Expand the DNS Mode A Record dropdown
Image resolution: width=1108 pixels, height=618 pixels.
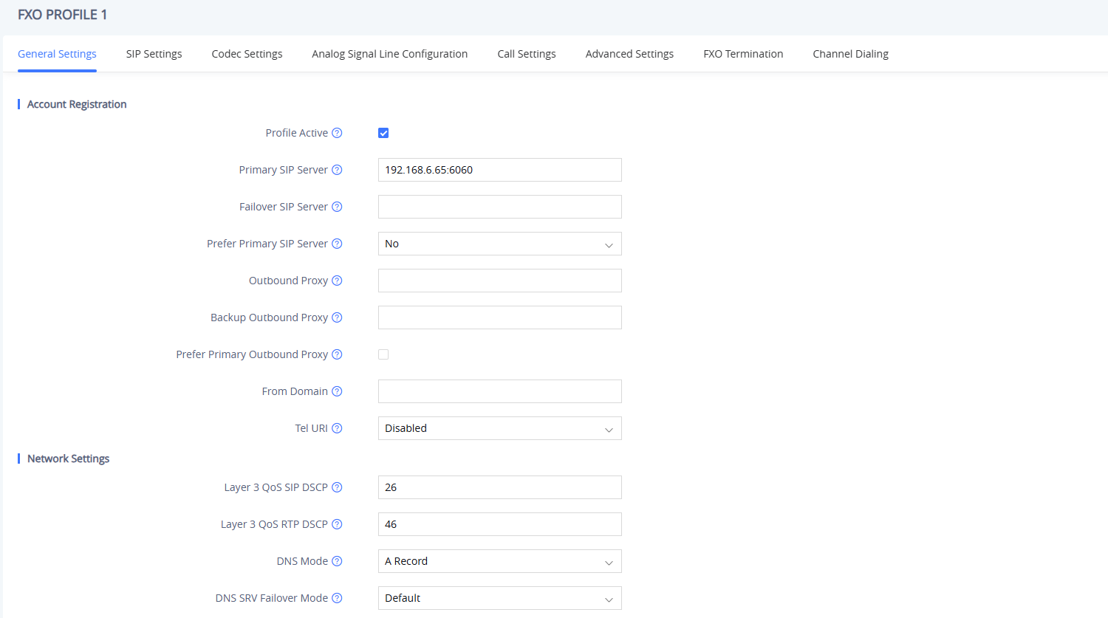click(500, 561)
